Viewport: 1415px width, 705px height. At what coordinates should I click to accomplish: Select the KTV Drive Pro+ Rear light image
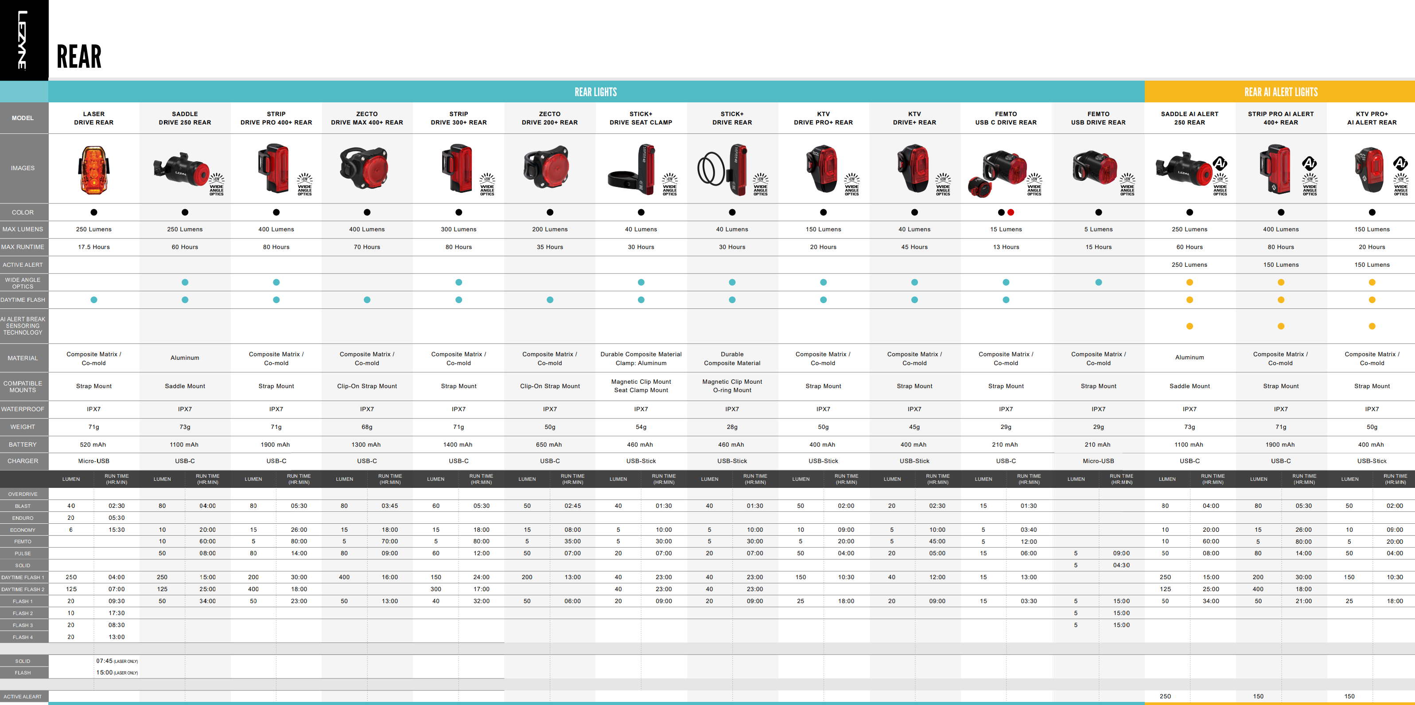822,169
